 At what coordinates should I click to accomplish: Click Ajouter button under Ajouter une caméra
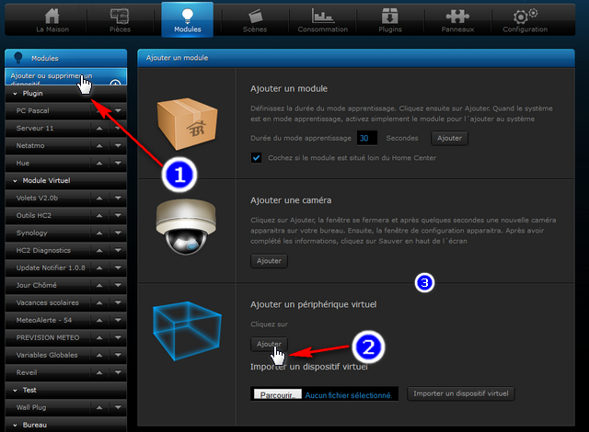269,261
